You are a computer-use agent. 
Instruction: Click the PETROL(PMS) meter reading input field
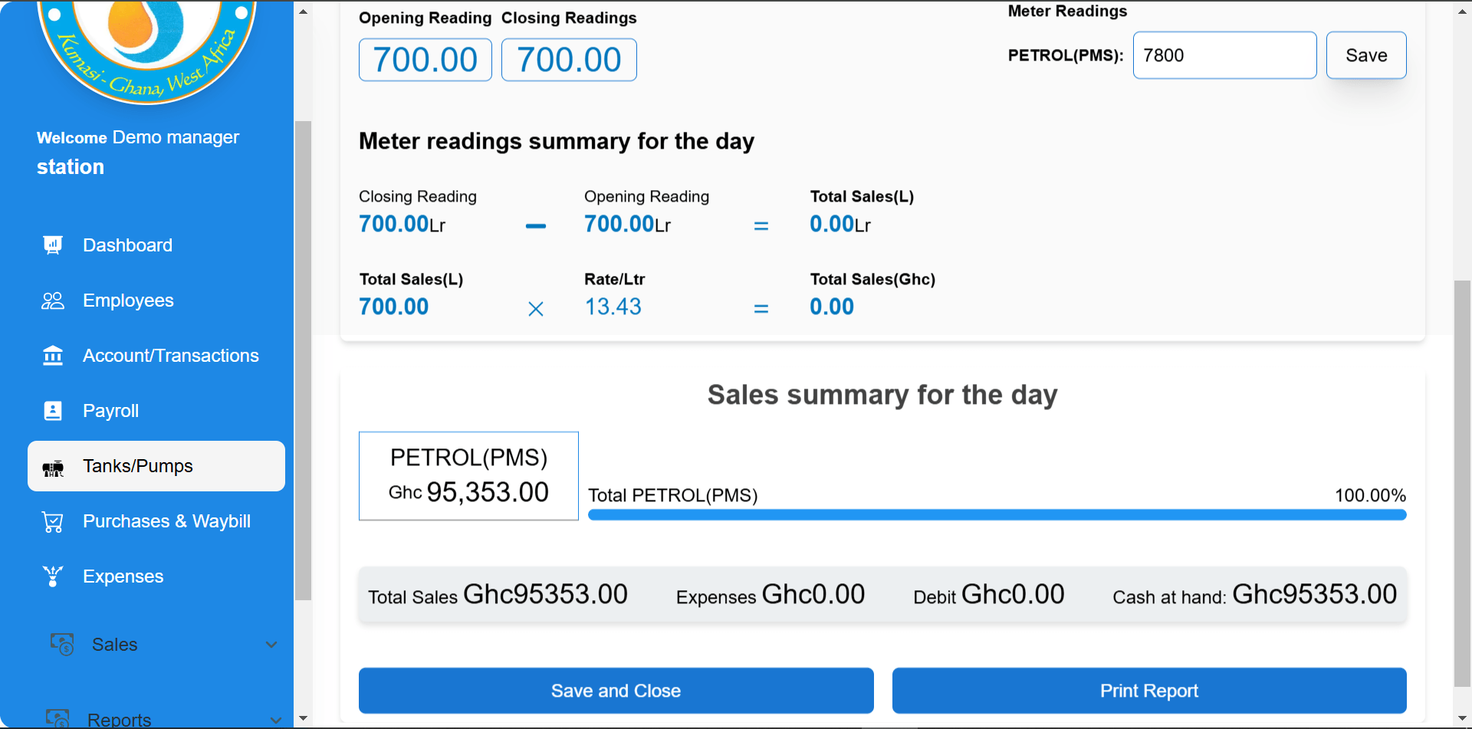click(1224, 54)
